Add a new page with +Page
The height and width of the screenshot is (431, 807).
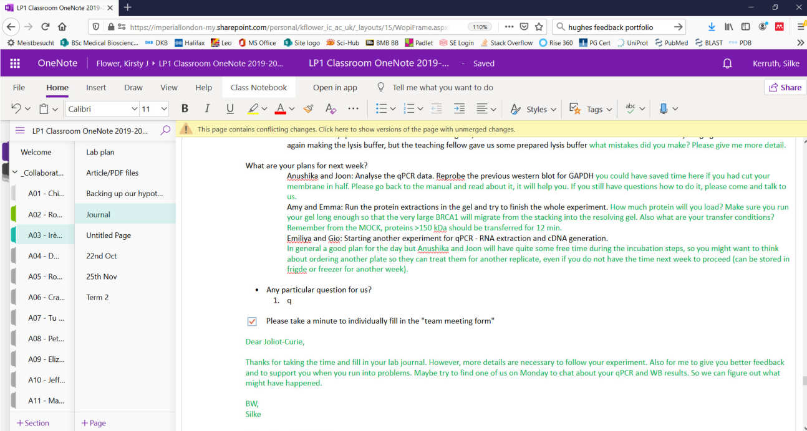tap(94, 423)
